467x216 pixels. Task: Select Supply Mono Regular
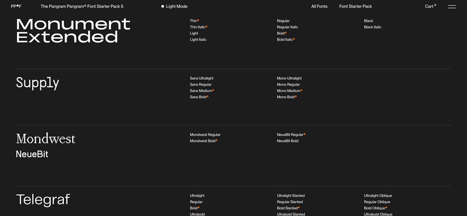(289, 84)
